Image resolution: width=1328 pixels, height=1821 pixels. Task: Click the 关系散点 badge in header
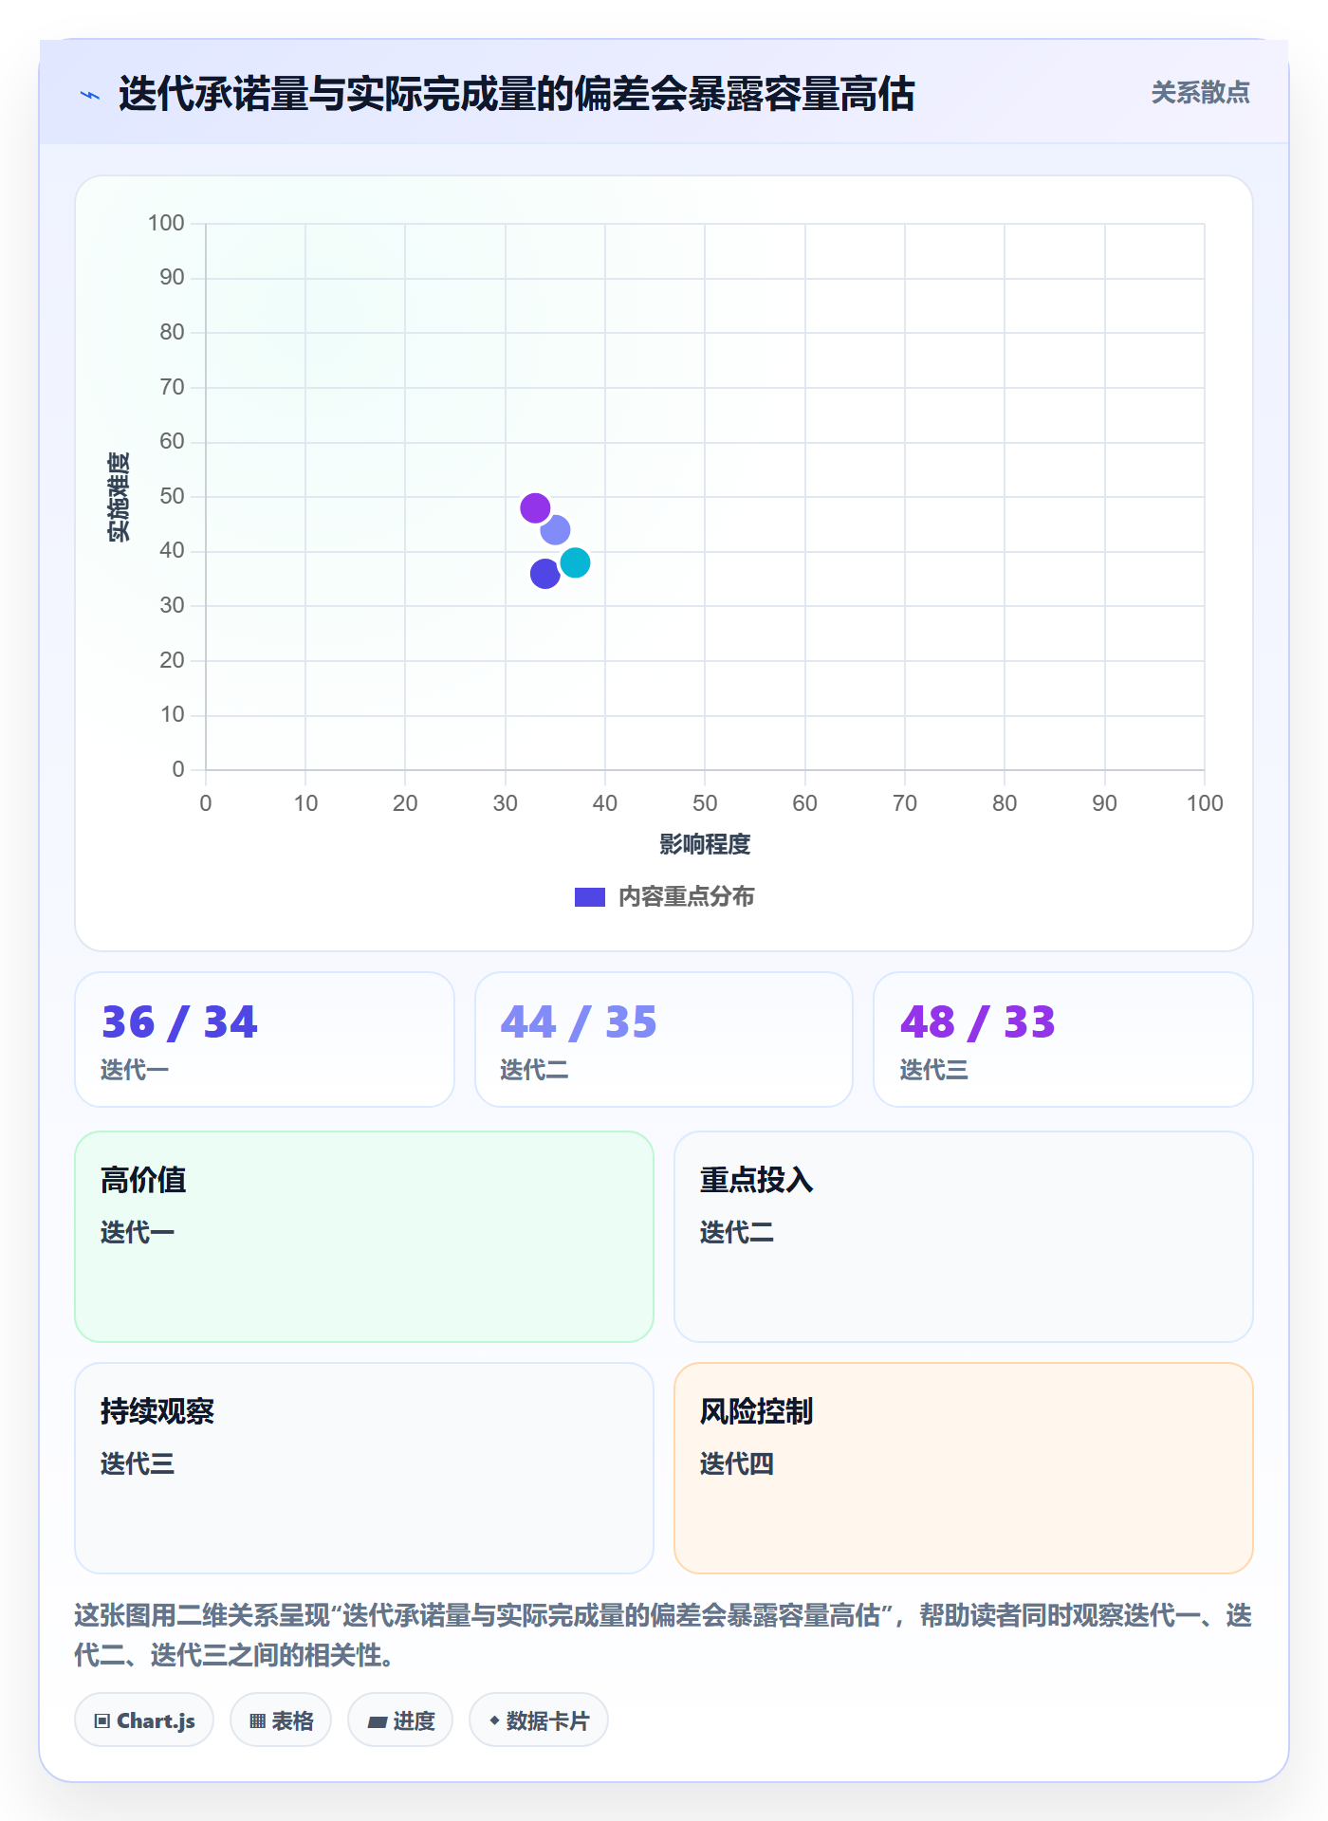[x=1201, y=93]
